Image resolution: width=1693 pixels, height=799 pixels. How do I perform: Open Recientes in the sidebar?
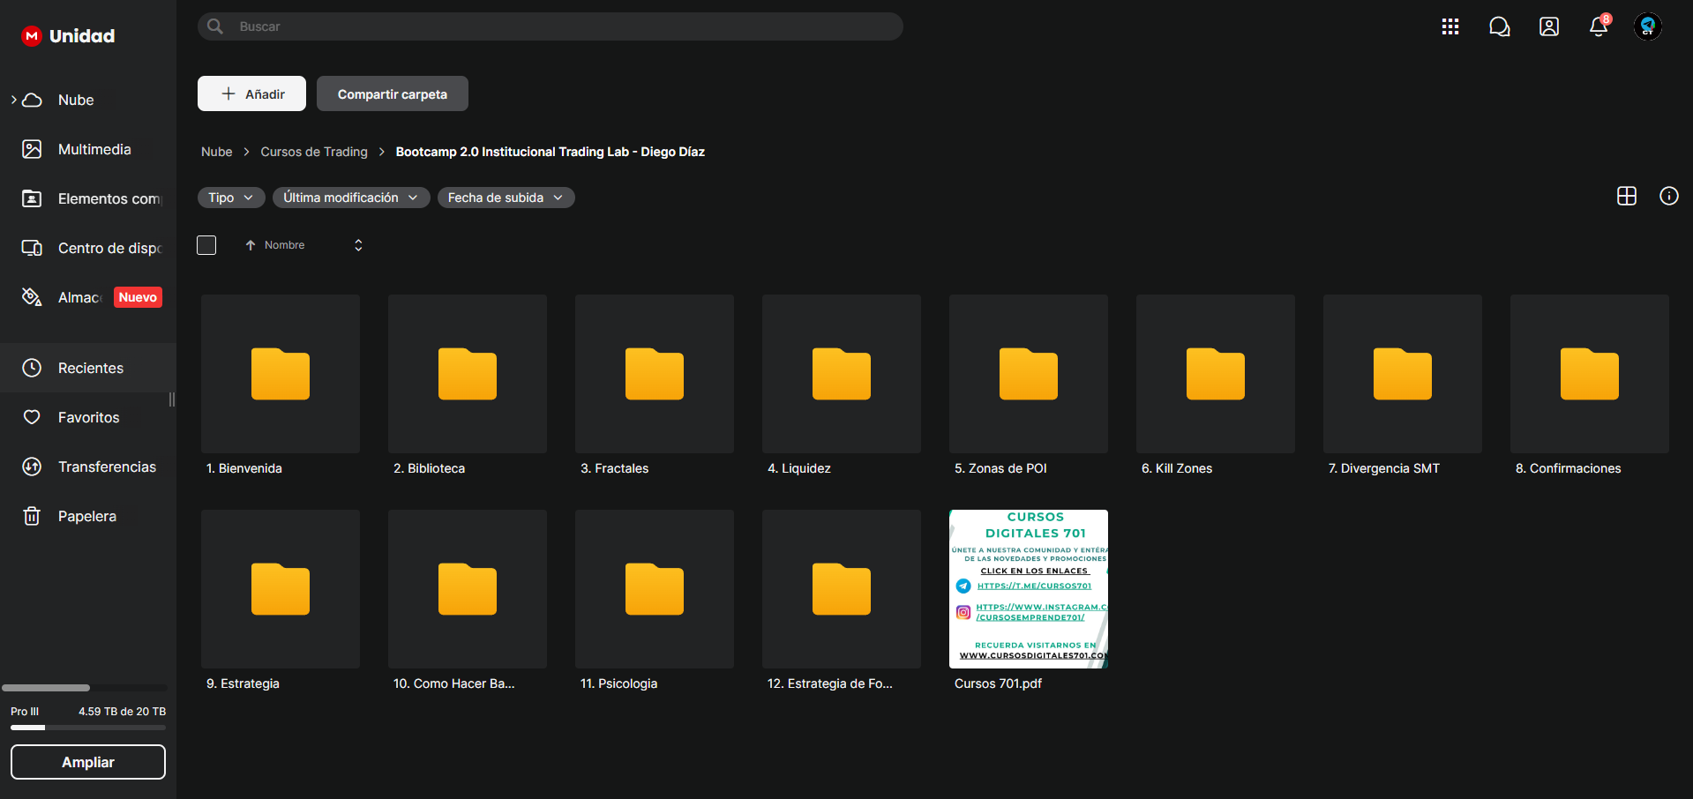point(88,368)
